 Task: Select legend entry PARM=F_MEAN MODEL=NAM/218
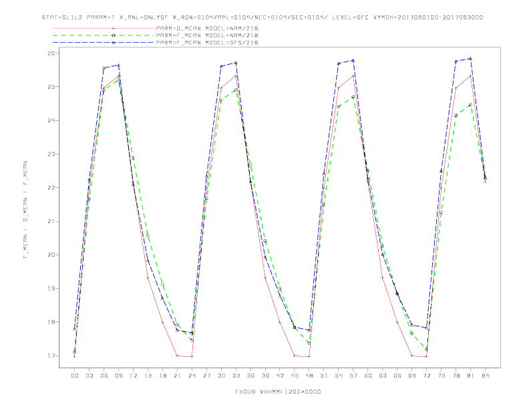[x=207, y=35]
